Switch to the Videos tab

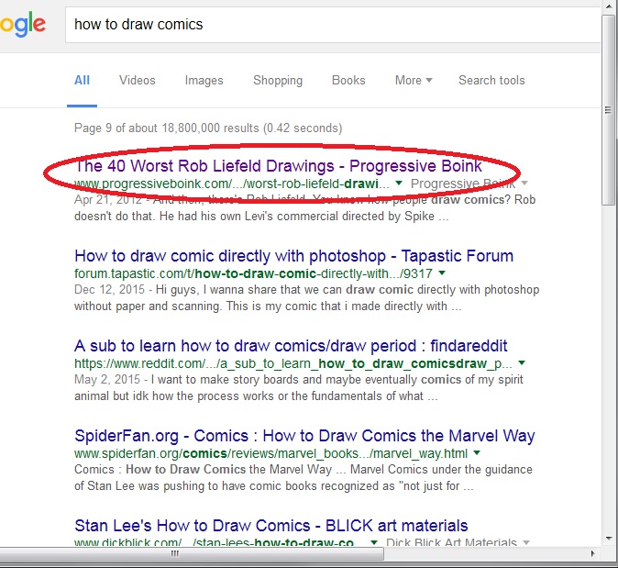137,81
